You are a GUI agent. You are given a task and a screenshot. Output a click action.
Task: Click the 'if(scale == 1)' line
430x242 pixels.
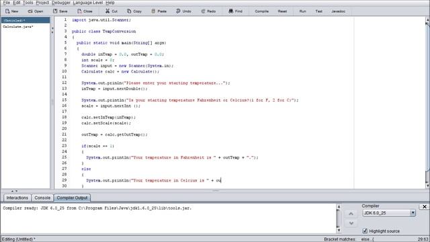coord(97,146)
